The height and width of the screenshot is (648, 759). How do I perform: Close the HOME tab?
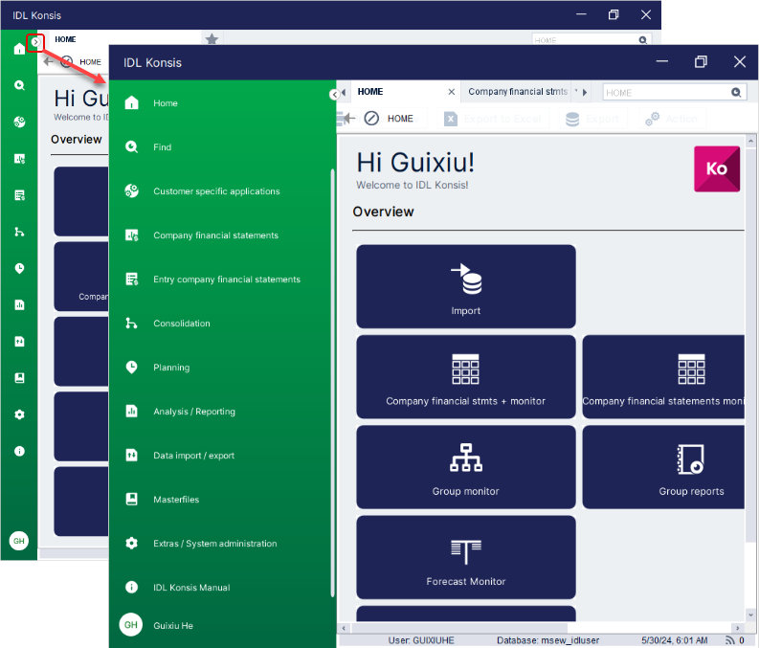(x=451, y=92)
